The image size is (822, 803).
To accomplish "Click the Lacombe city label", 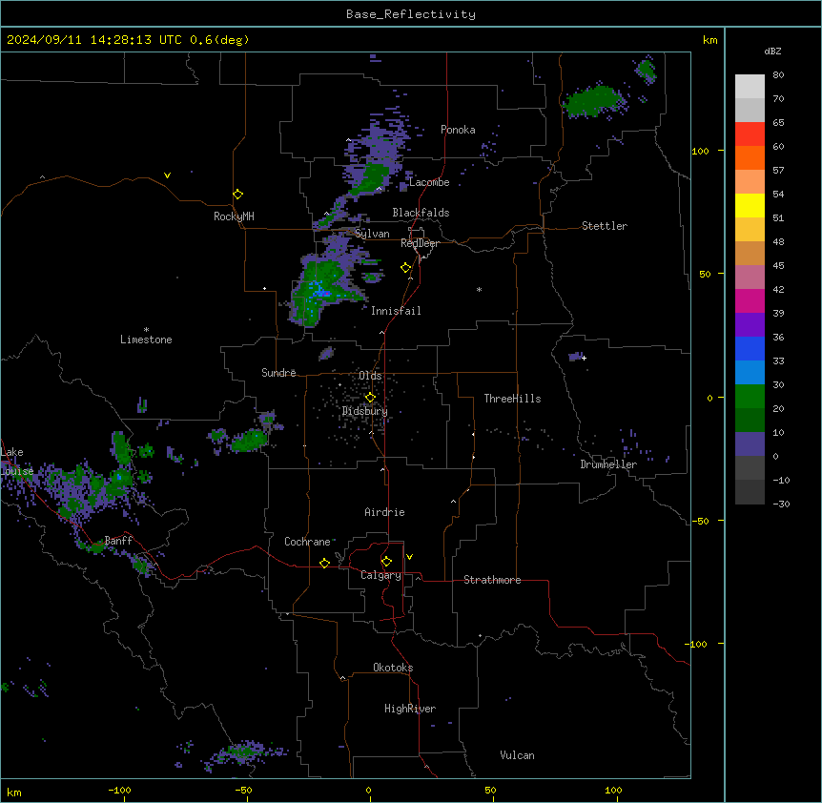I will pos(429,182).
